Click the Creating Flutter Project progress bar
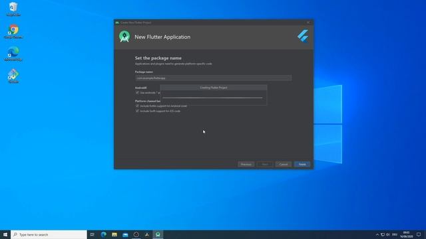This screenshot has height=239, width=426. coord(212,98)
